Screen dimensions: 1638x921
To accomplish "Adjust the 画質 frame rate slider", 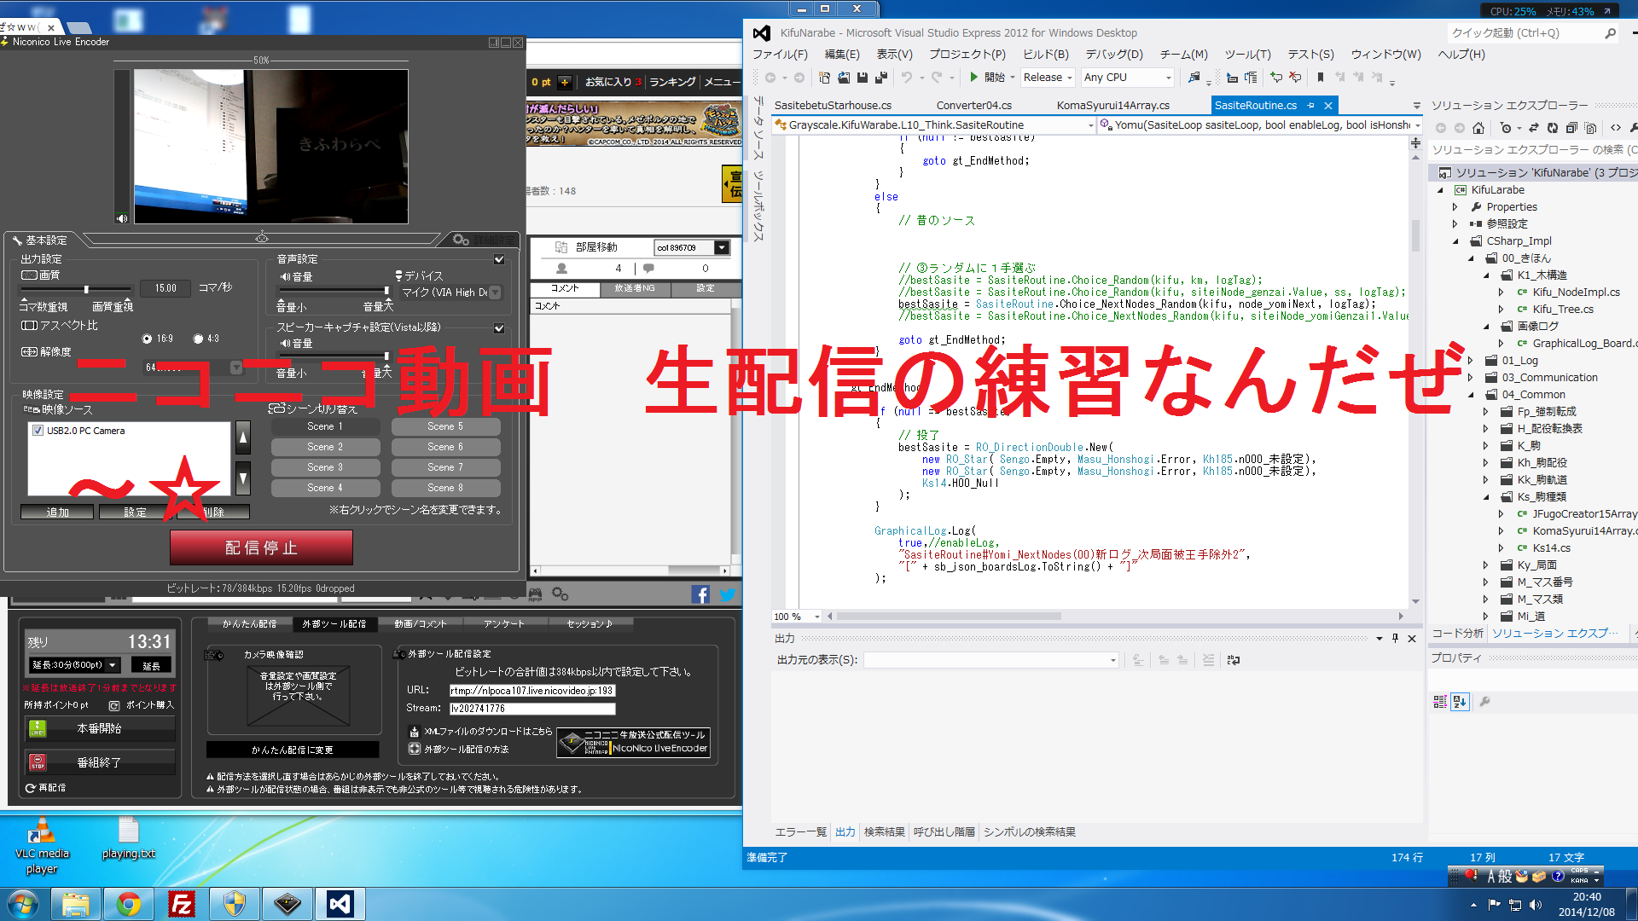I will coord(86,290).
